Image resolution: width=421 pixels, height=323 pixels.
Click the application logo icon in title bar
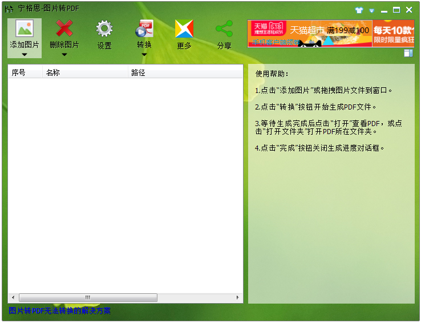point(9,9)
